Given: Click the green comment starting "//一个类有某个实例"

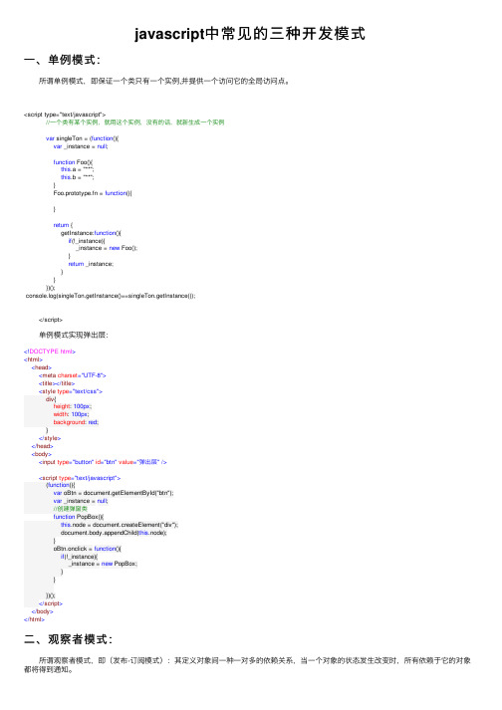Looking at the screenshot, I should [x=134, y=122].
